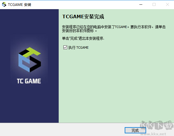This screenshot has width=174, height=136.
Task: Close the TCGAME 安装 installer window
Action: click(x=168, y=5)
